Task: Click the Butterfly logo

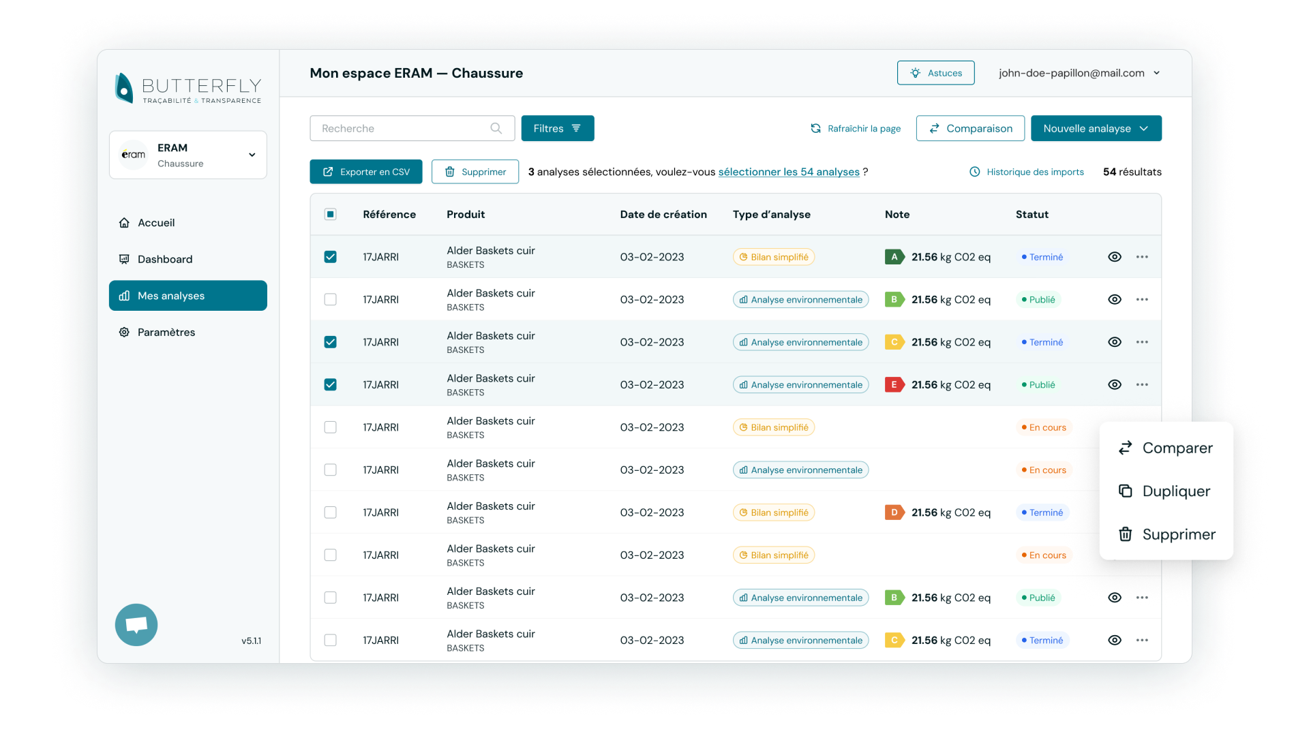Action: [188, 89]
